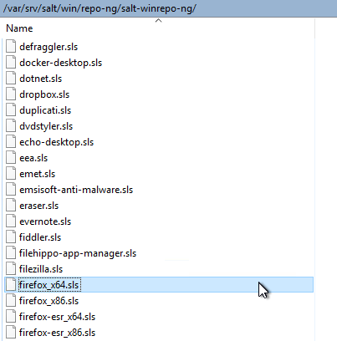Click the file icon beside firefox_x86.sls
This screenshot has height=341, width=337.
click(11, 300)
